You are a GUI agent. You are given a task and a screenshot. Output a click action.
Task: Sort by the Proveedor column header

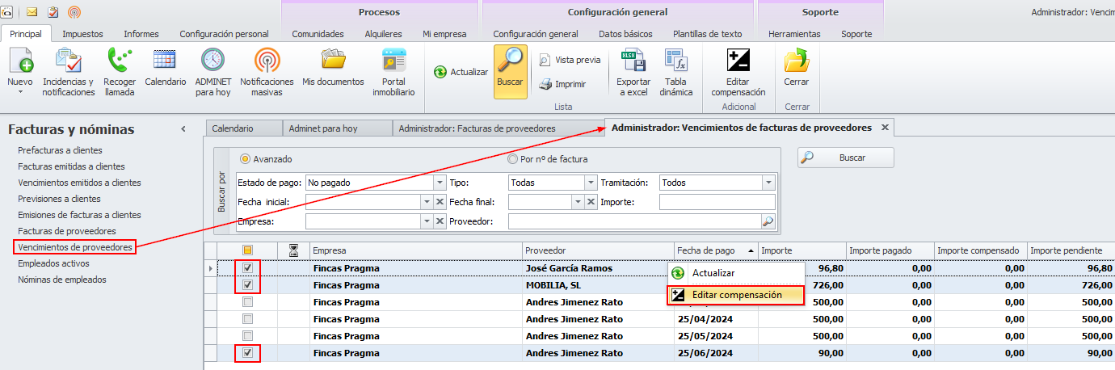pyautogui.click(x=596, y=250)
